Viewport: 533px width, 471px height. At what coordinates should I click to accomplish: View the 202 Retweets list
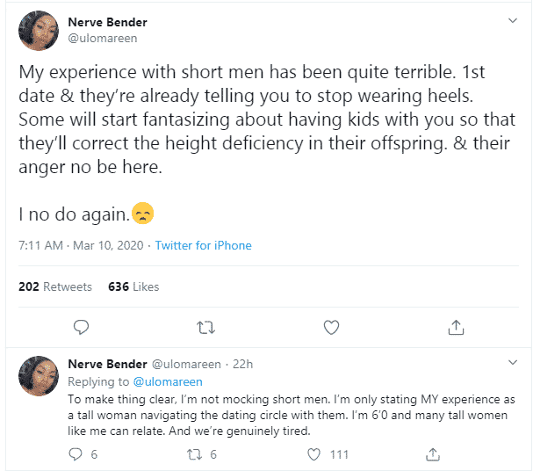[x=54, y=286]
